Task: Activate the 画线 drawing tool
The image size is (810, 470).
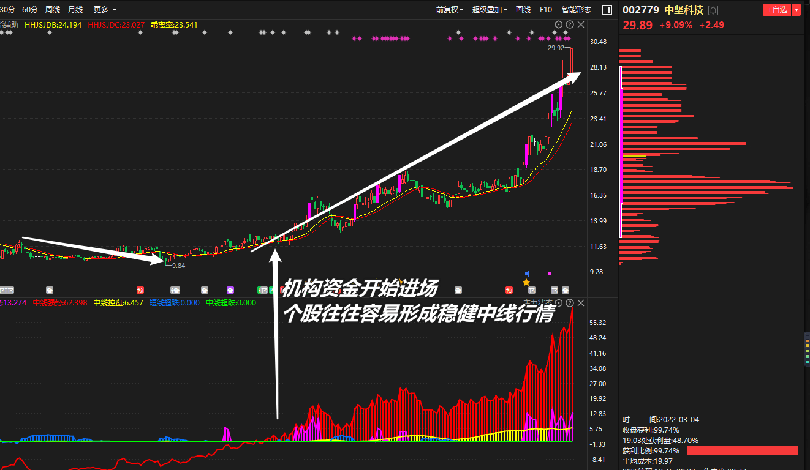Action: 523,9
